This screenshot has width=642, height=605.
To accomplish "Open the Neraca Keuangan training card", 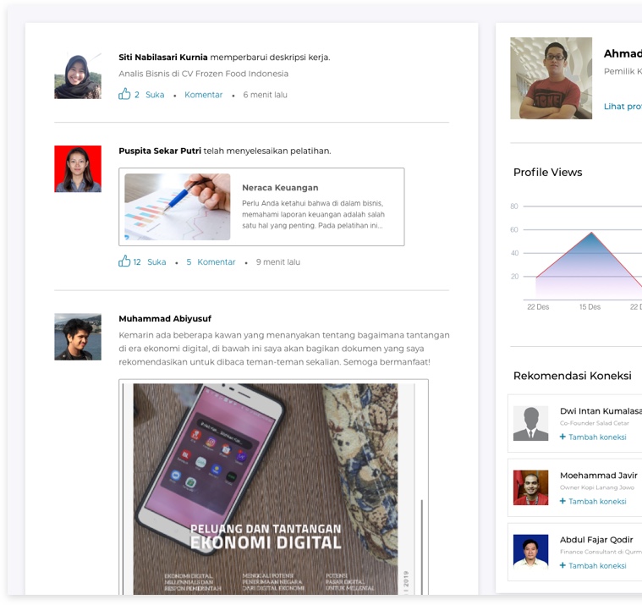I will [261, 206].
